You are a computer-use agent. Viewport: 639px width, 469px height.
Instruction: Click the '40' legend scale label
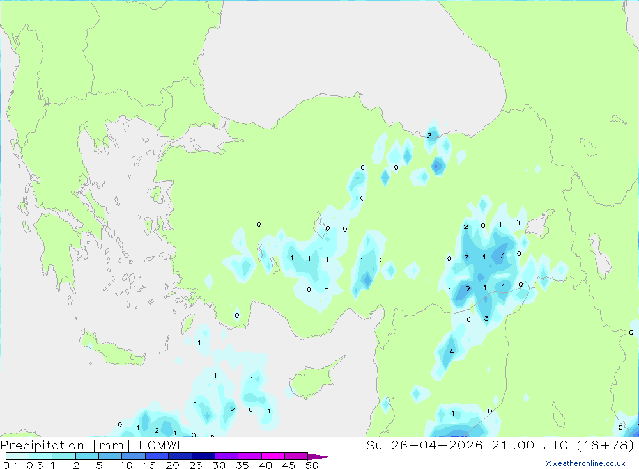[266, 465]
